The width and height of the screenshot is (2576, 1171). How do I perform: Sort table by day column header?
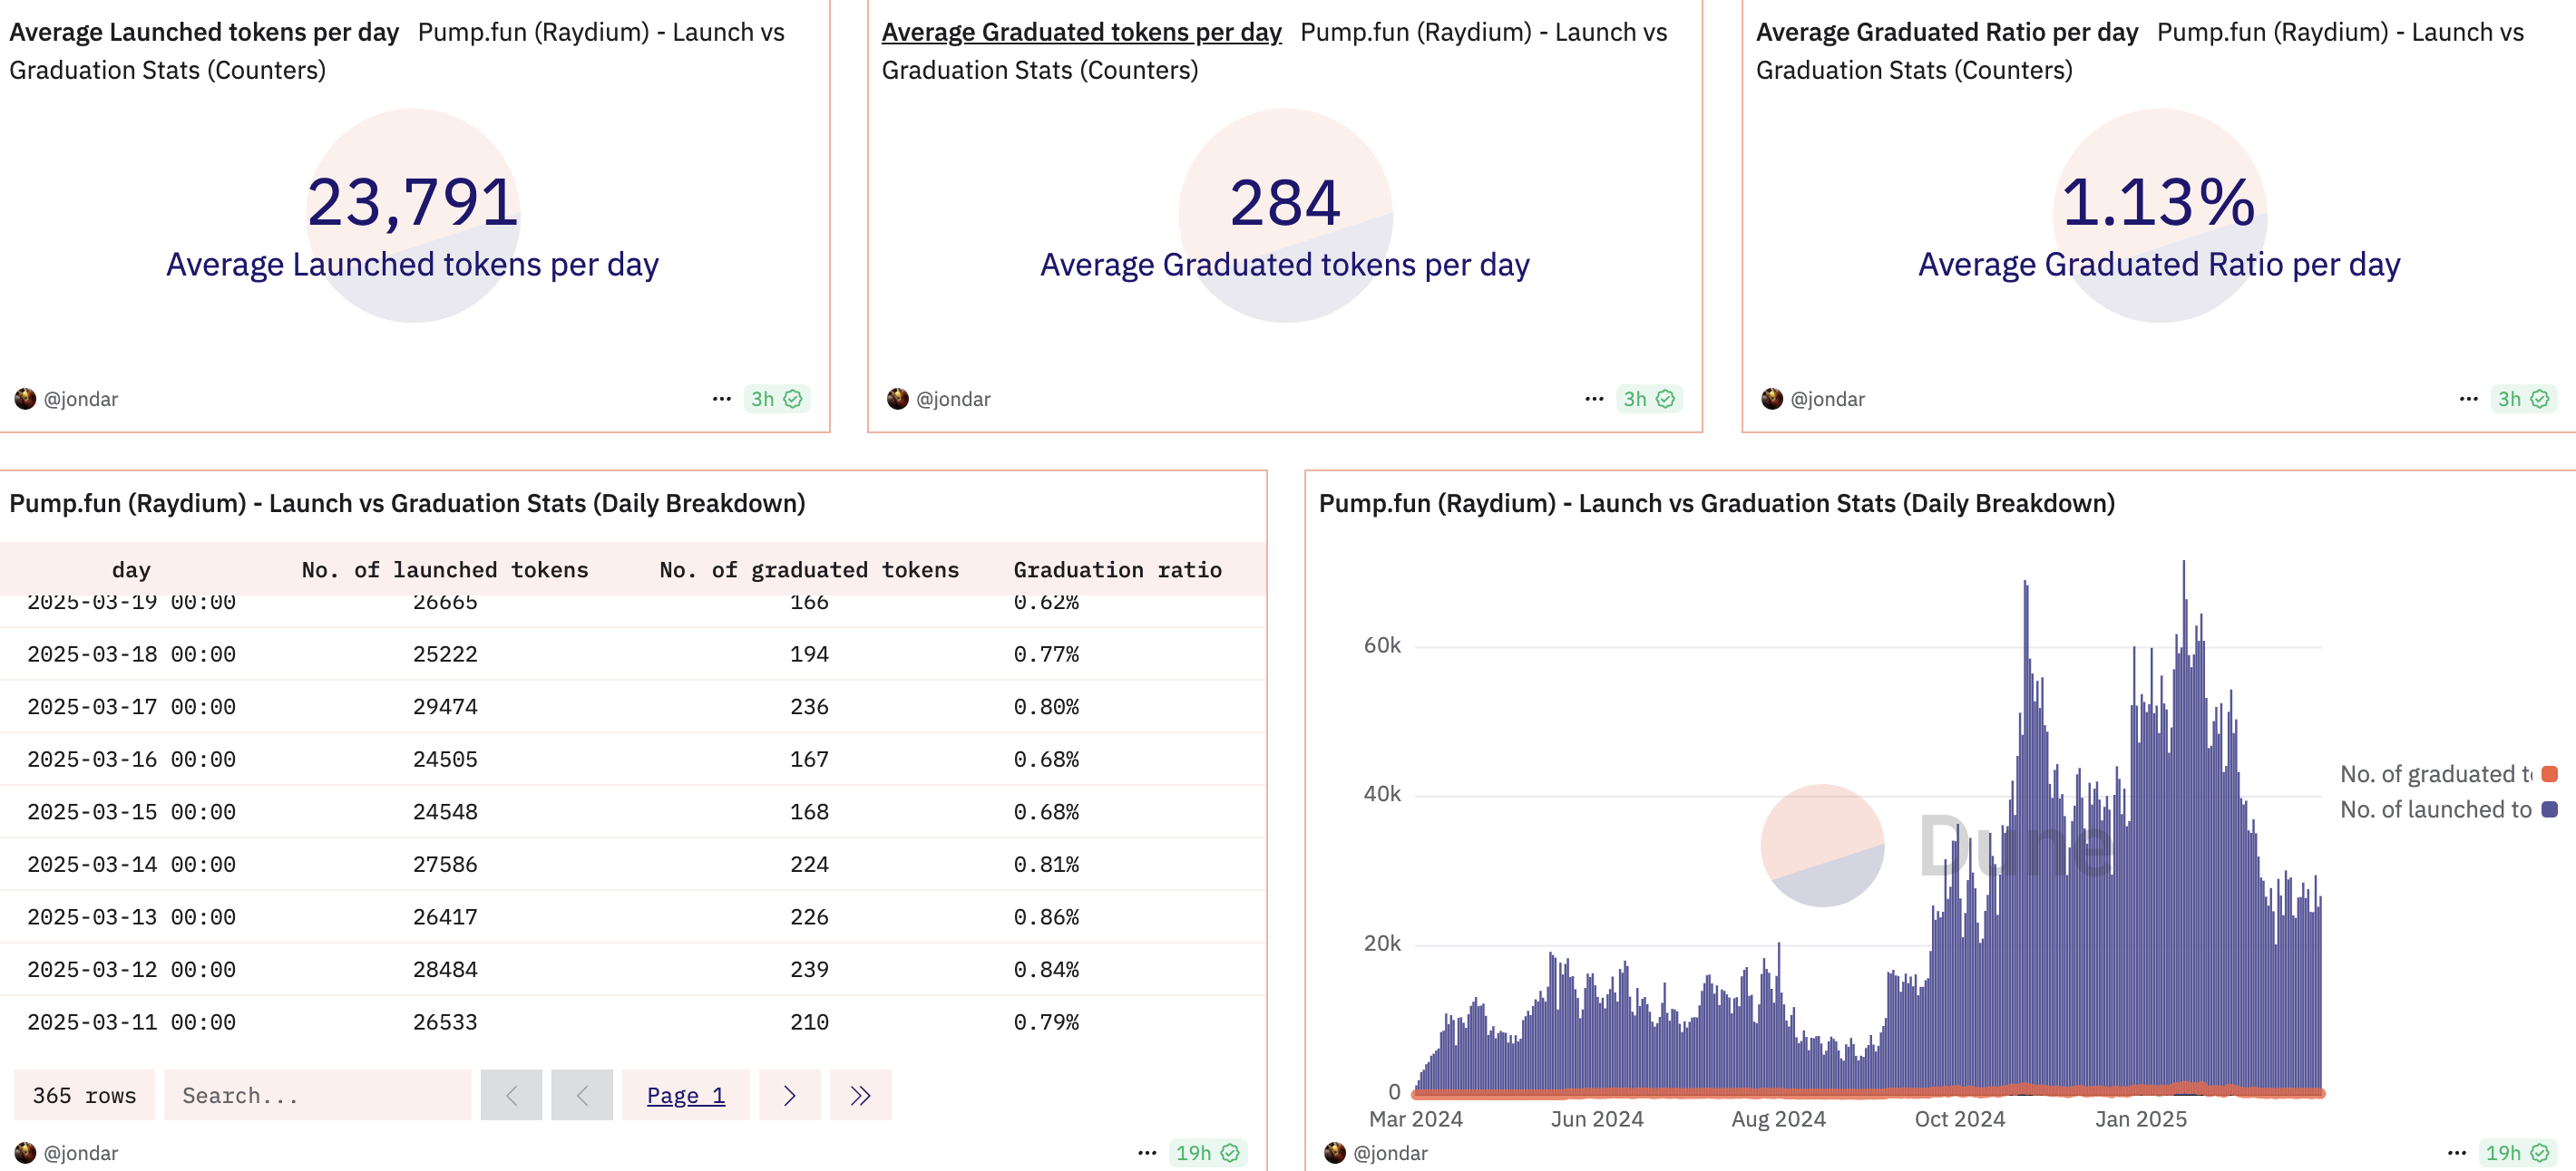point(131,569)
